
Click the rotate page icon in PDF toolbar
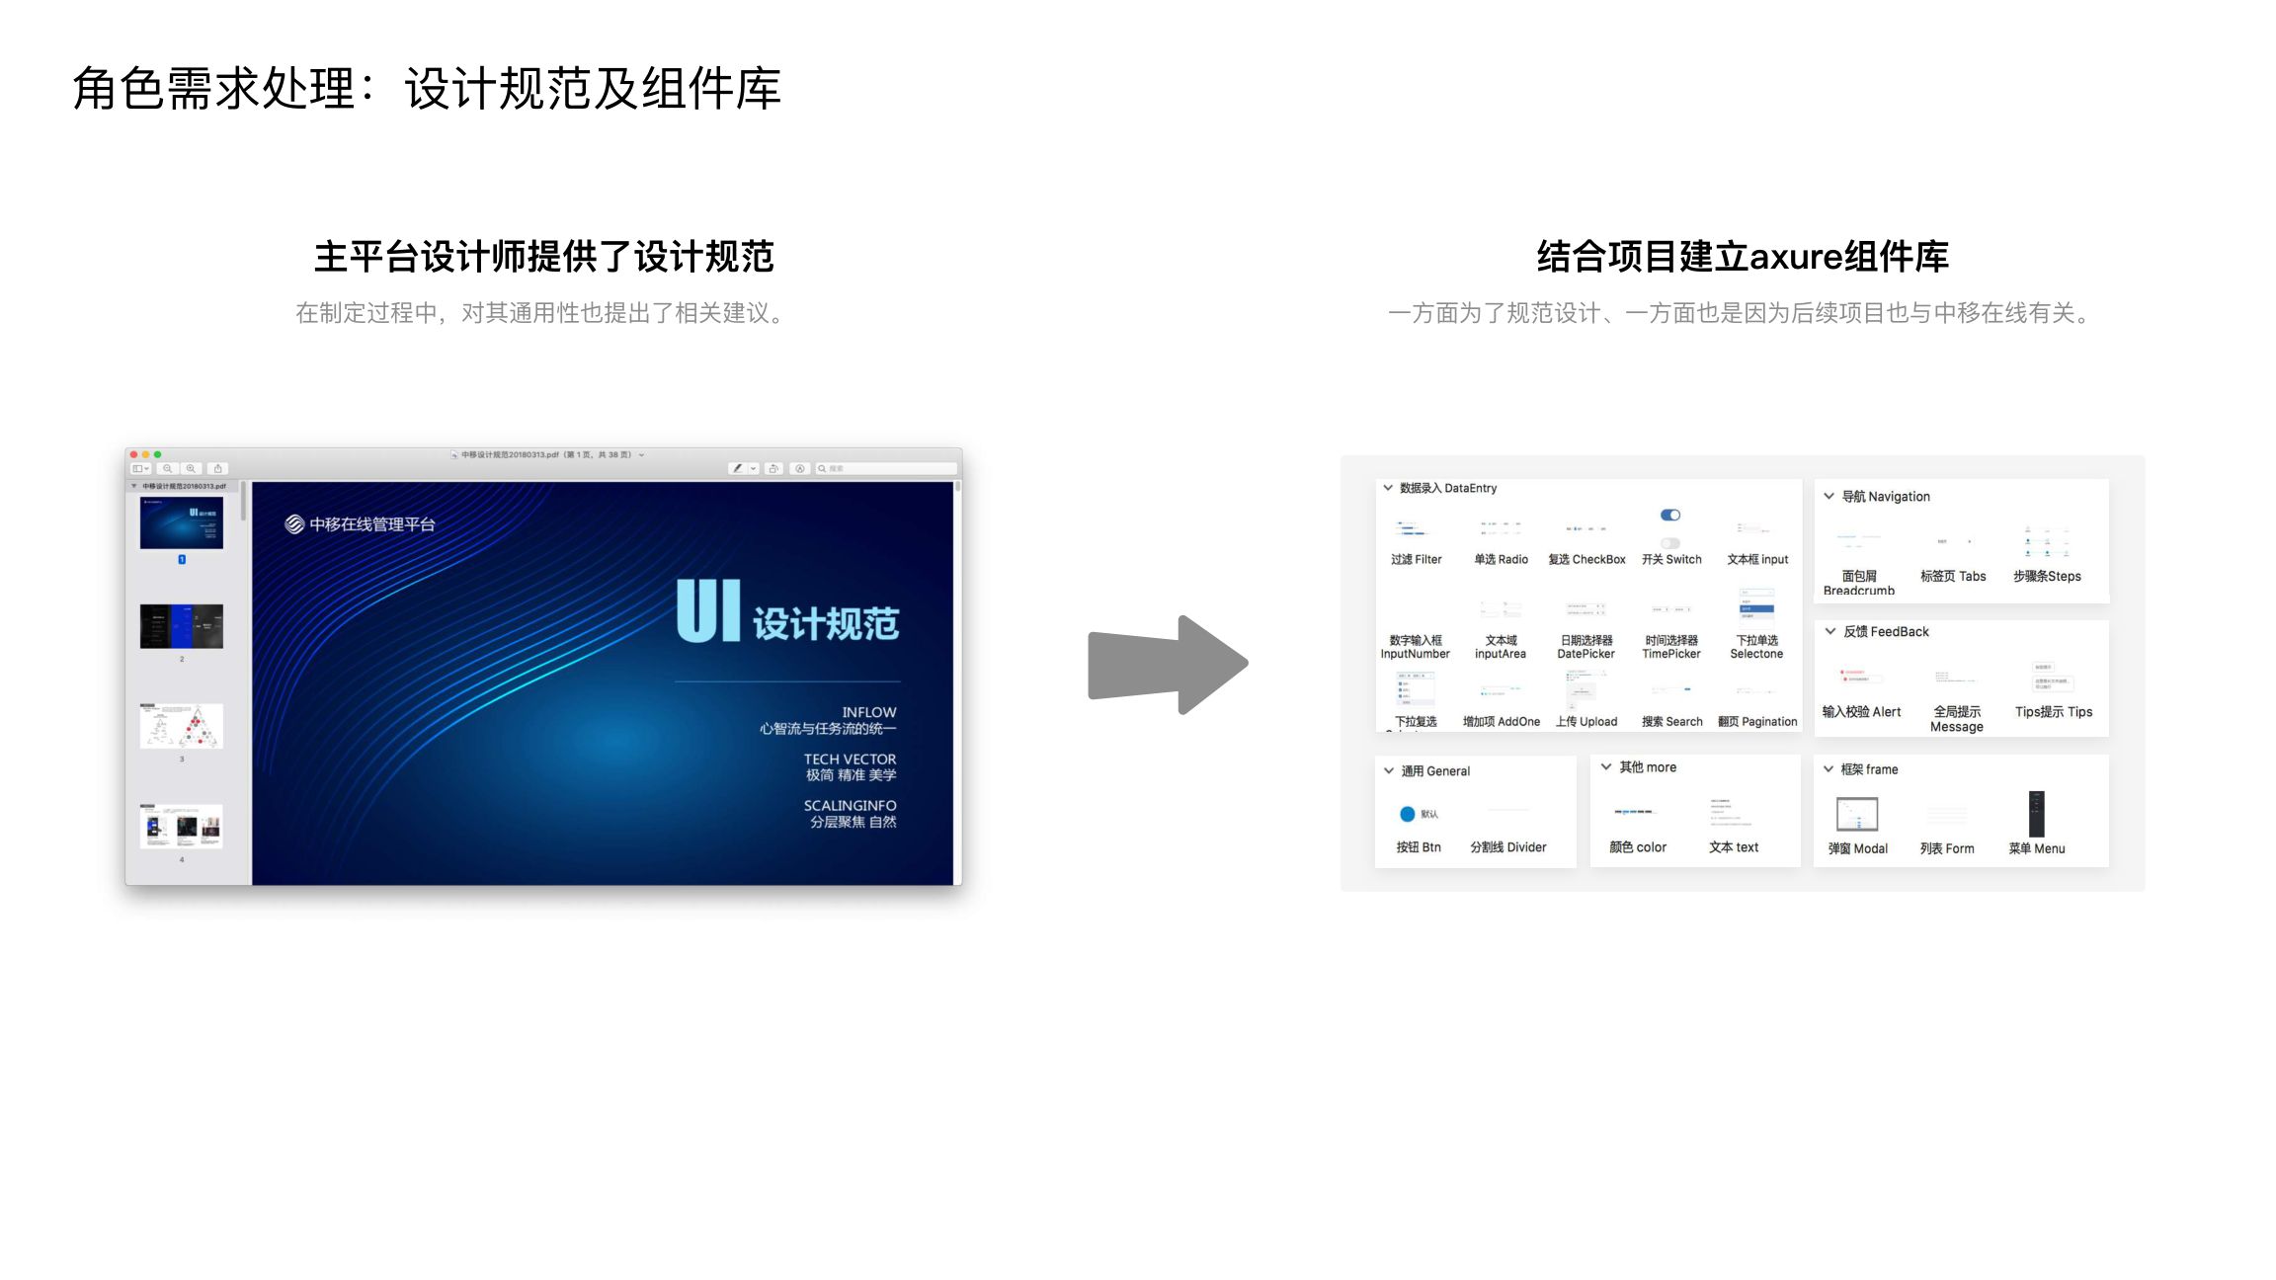coord(773,468)
